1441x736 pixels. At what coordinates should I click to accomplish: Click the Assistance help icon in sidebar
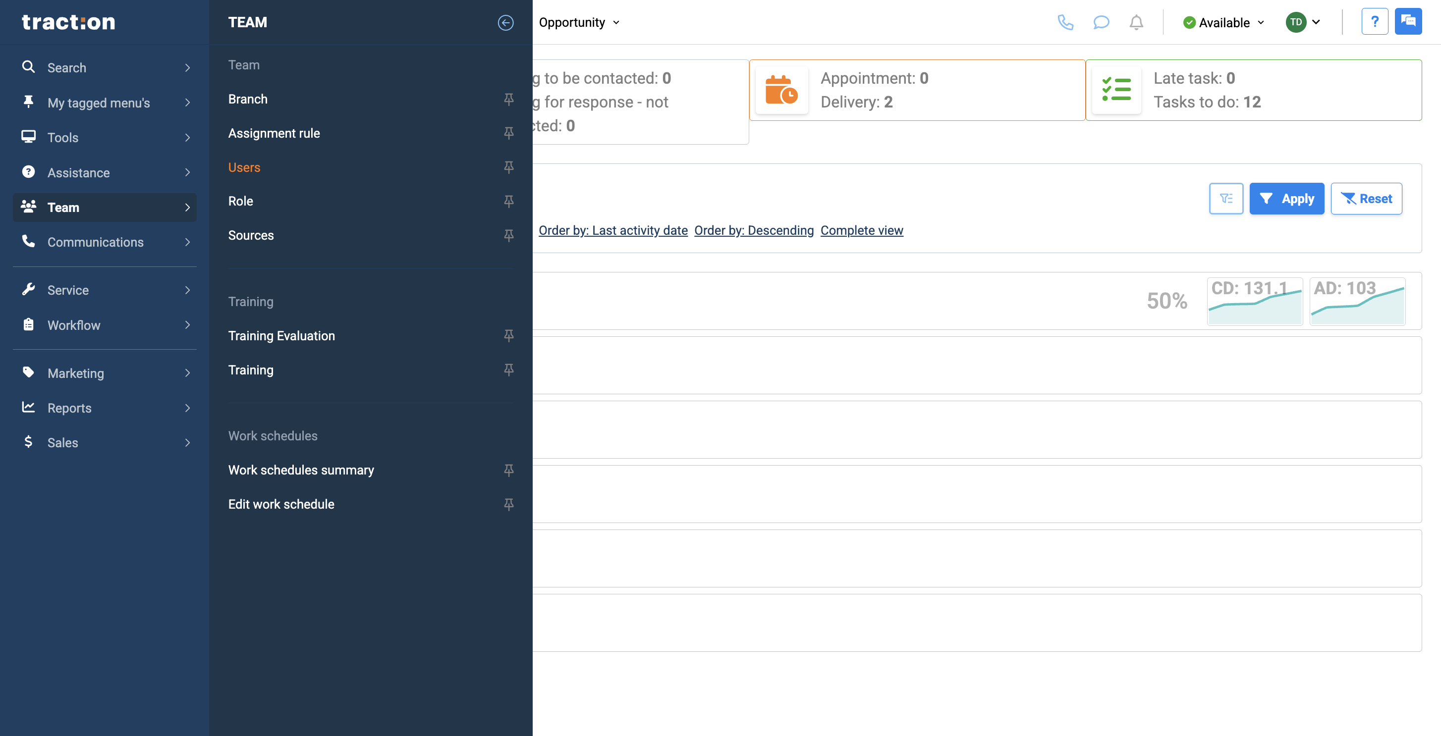[x=29, y=172]
